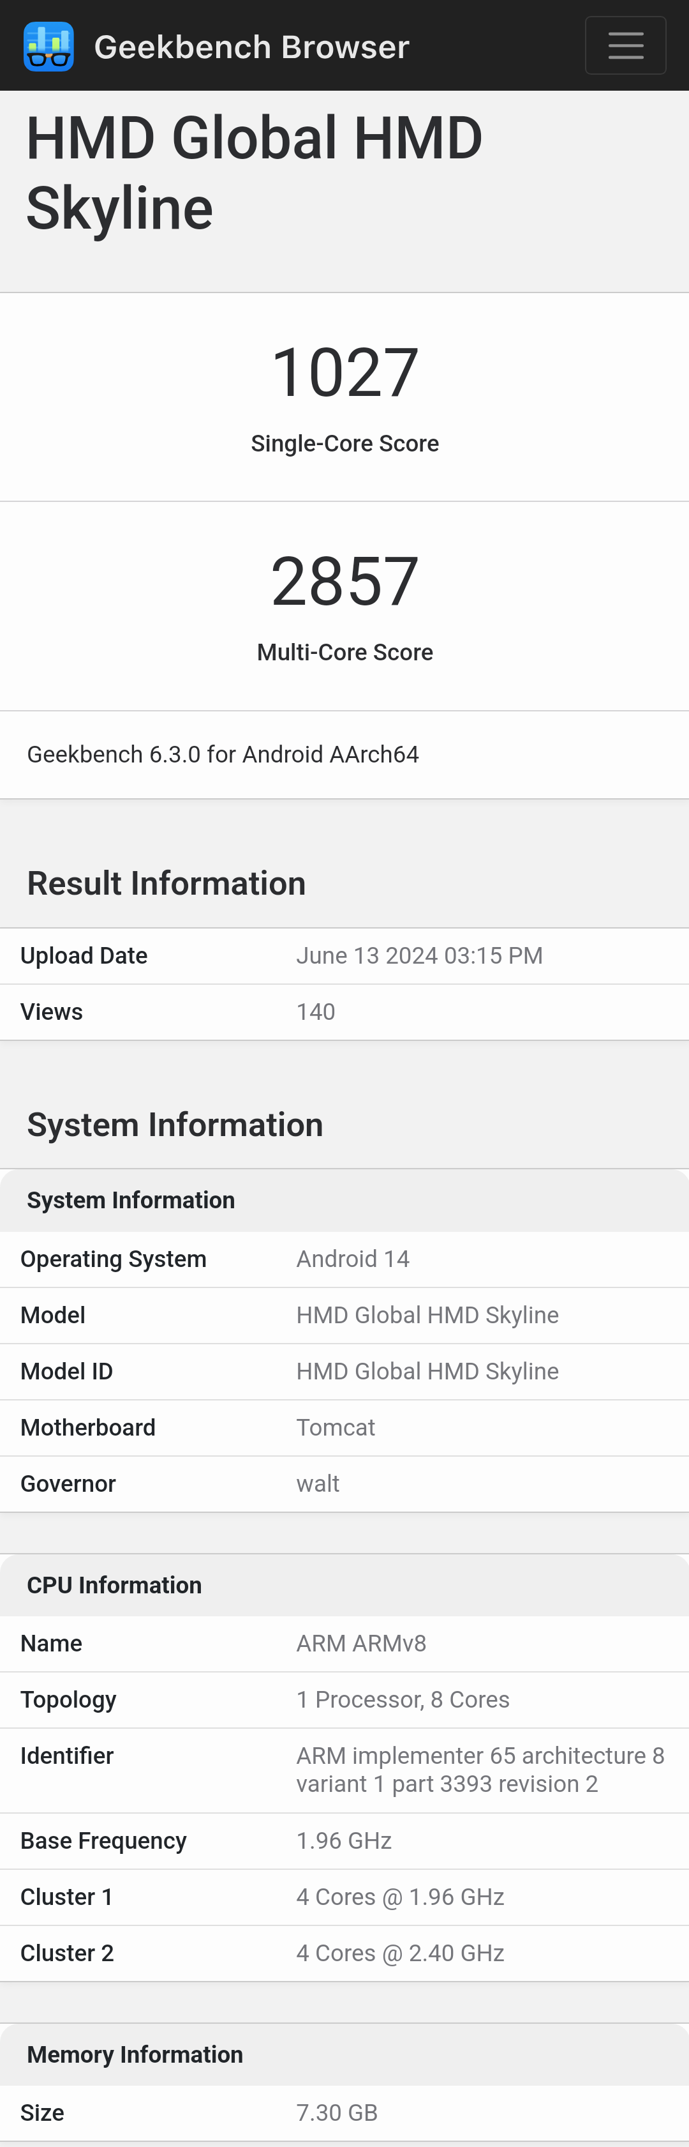Click the walt governor value
The width and height of the screenshot is (689, 2147).
pos(318,1483)
